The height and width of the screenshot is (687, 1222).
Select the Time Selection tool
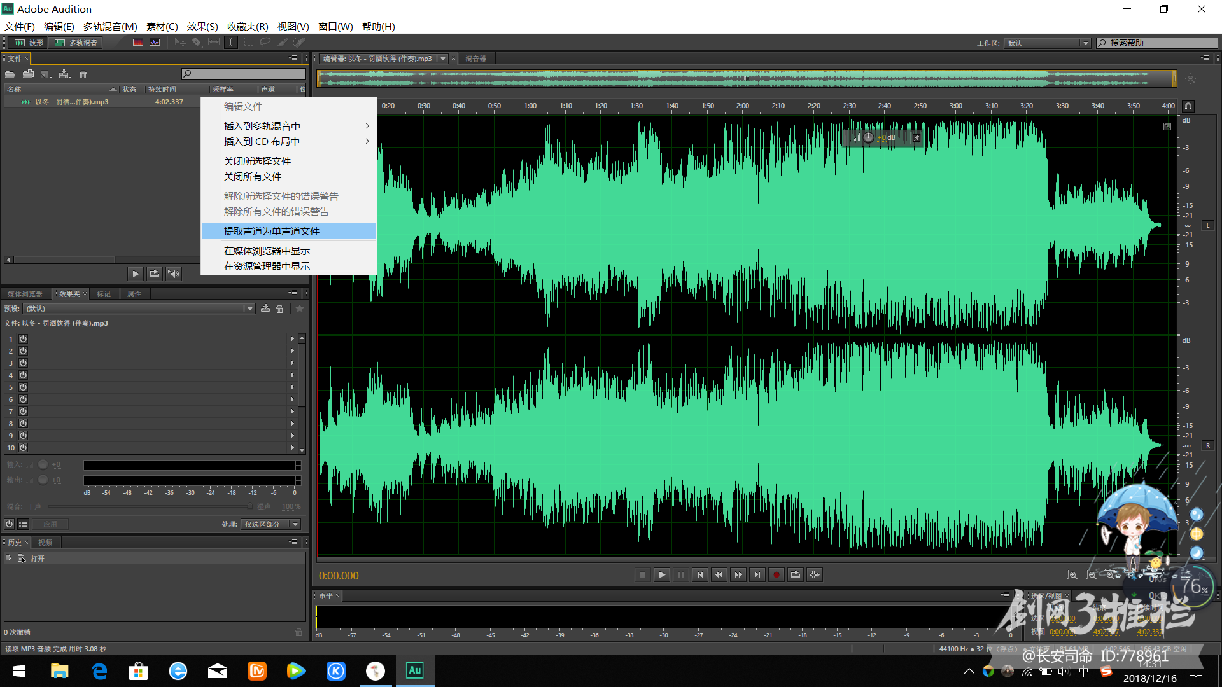pos(230,43)
